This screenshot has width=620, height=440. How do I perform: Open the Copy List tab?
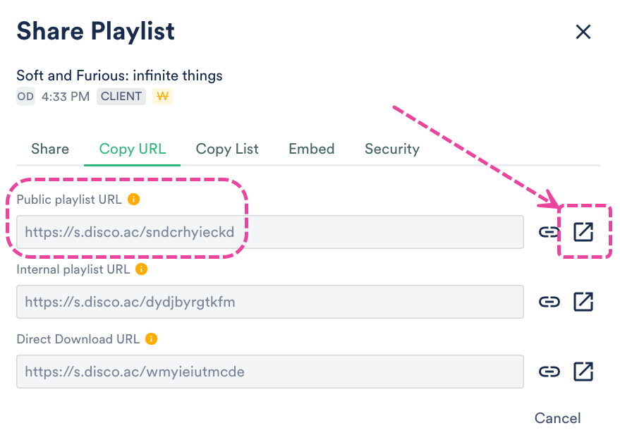point(227,149)
